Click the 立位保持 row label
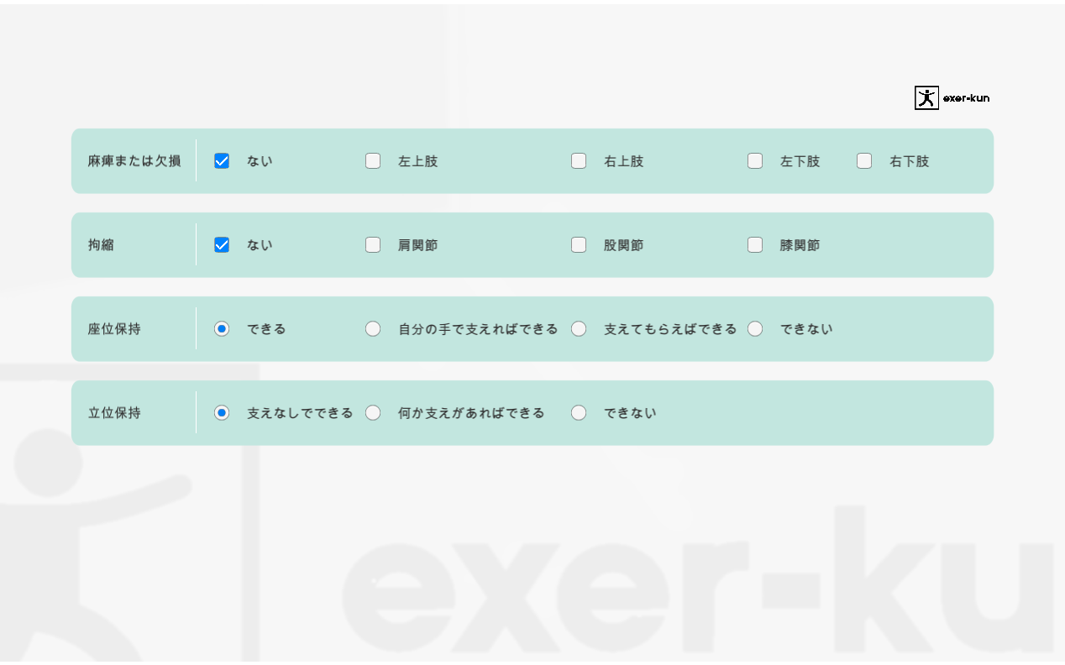The height and width of the screenshot is (665, 1065). [x=114, y=413]
